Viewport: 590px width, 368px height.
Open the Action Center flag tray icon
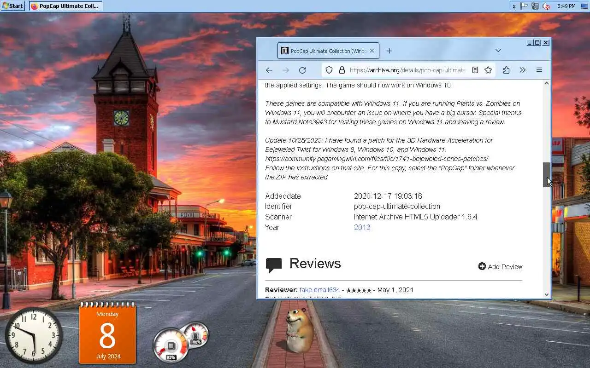point(524,6)
